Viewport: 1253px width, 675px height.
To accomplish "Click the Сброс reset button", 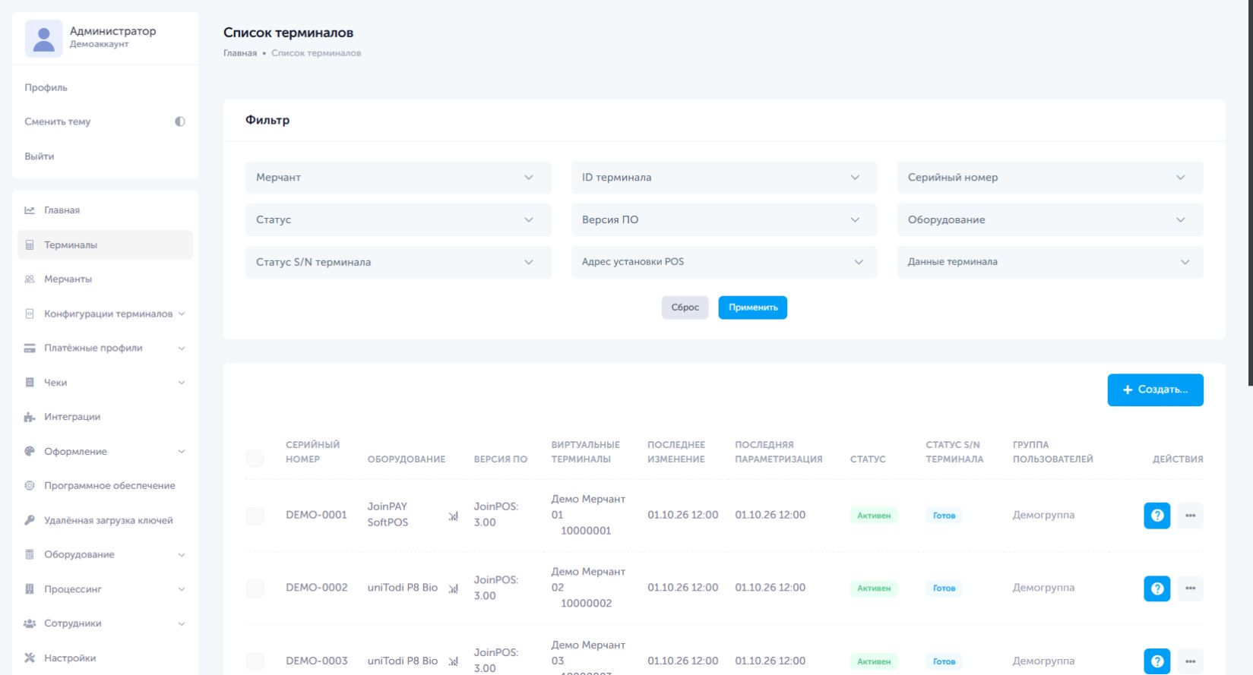I will coord(685,308).
